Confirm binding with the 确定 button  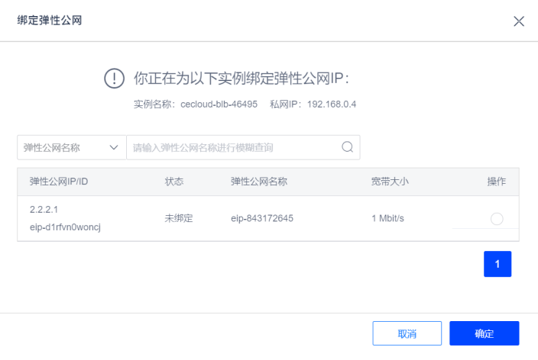[x=484, y=333]
